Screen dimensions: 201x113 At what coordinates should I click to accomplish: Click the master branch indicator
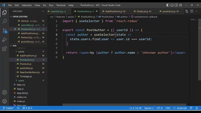[x=8, y=108]
